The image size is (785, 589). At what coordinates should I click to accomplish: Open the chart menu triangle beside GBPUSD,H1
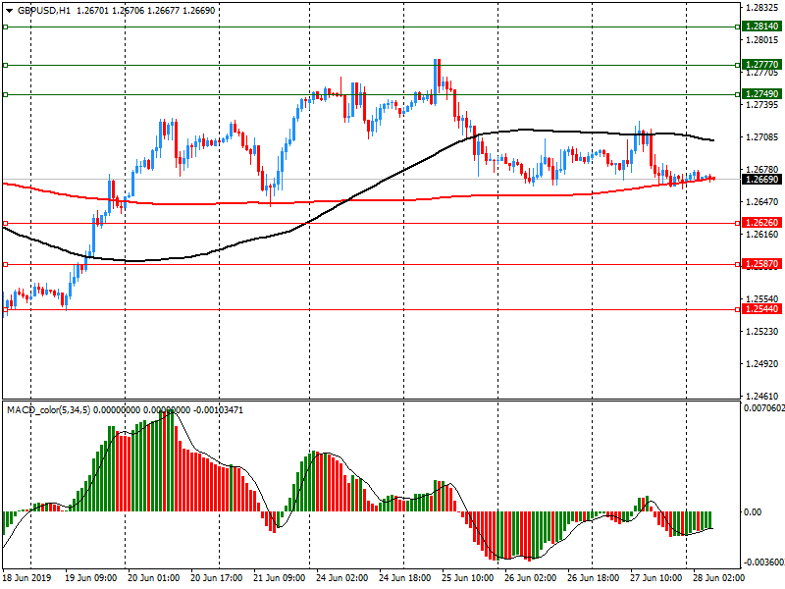(9, 11)
